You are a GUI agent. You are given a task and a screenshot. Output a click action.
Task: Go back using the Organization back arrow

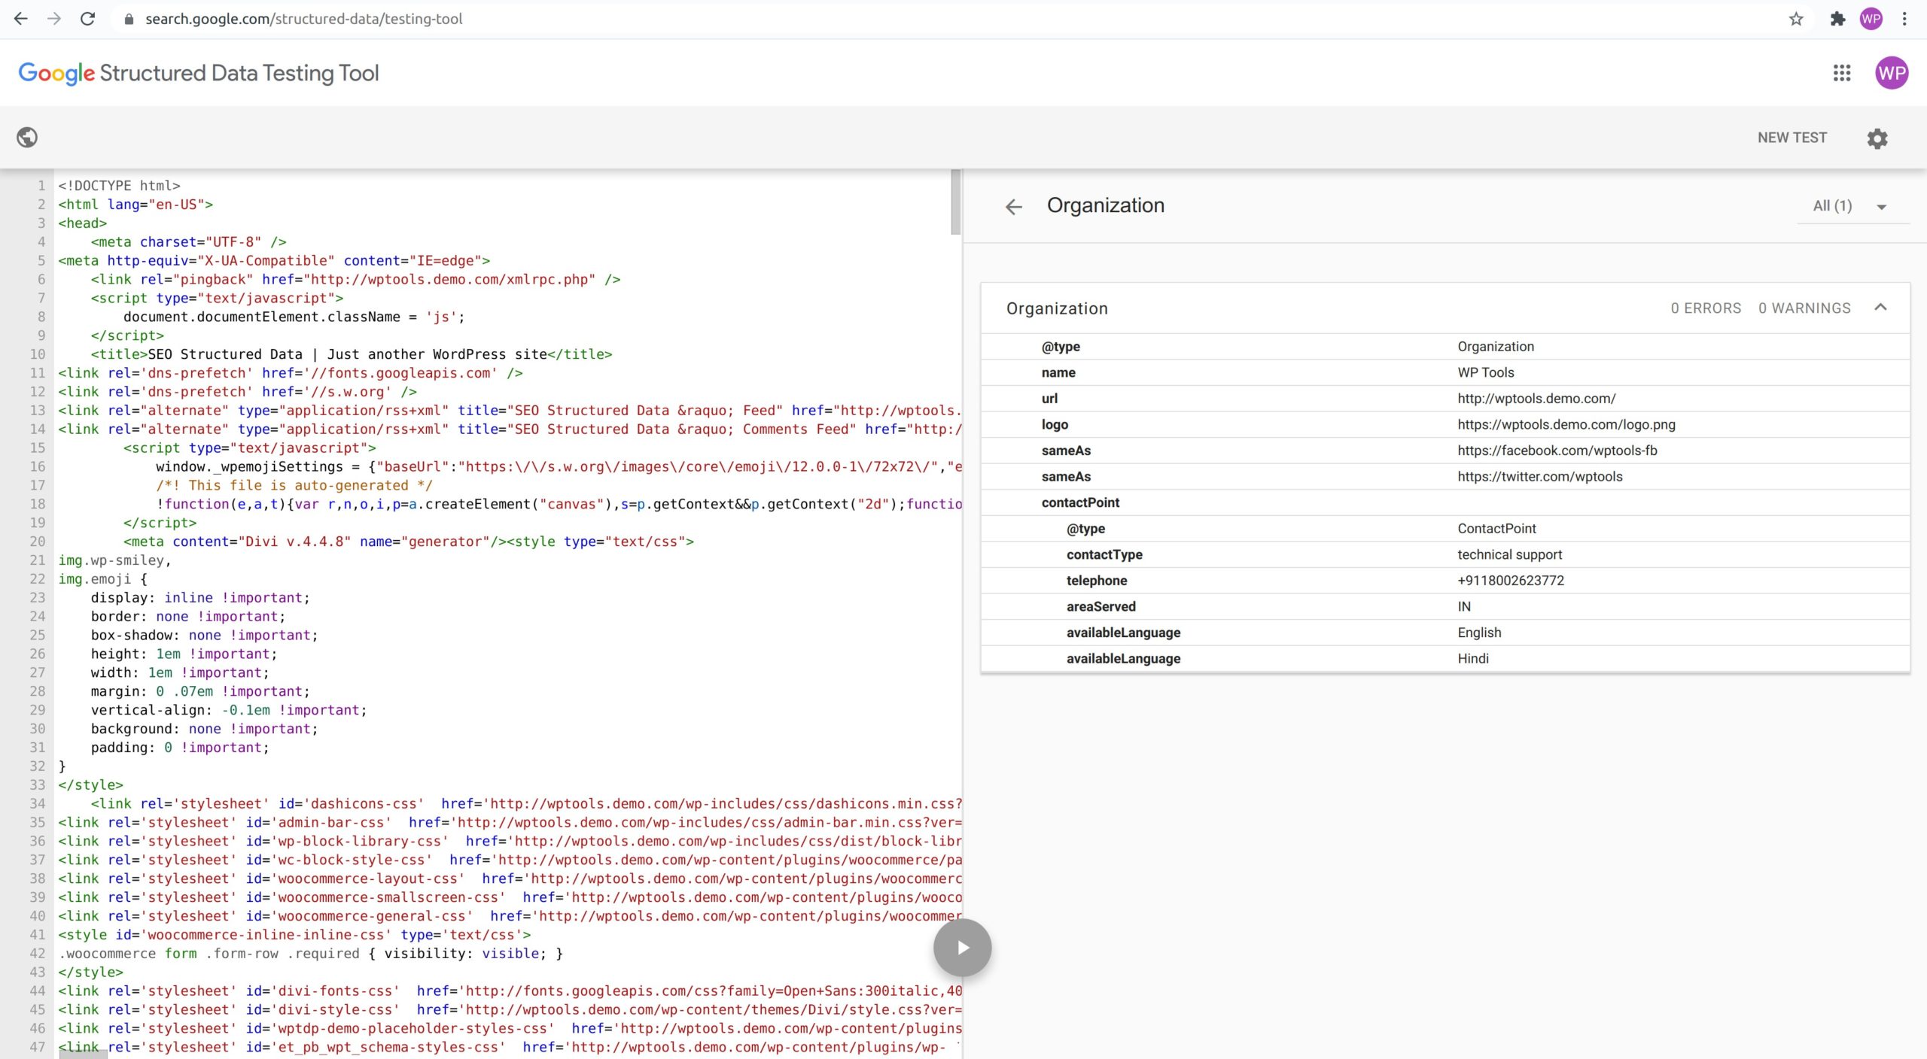point(1014,207)
